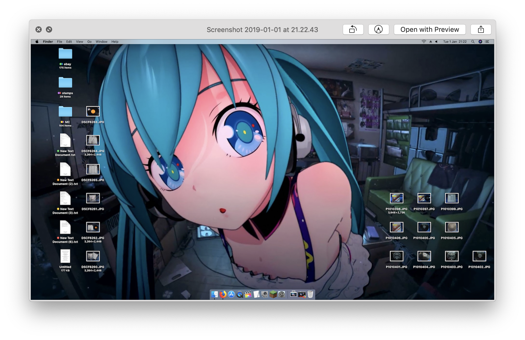Click the eject icon in menu bar
Screen dimensions: 525x340
click(431, 41)
